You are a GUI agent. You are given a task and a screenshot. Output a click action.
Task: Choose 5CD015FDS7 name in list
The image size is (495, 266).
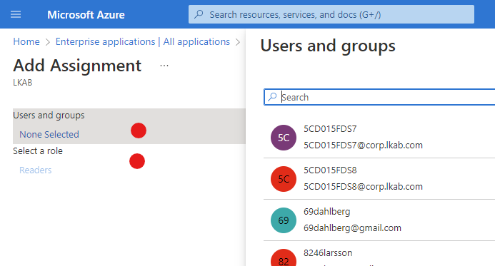point(330,128)
